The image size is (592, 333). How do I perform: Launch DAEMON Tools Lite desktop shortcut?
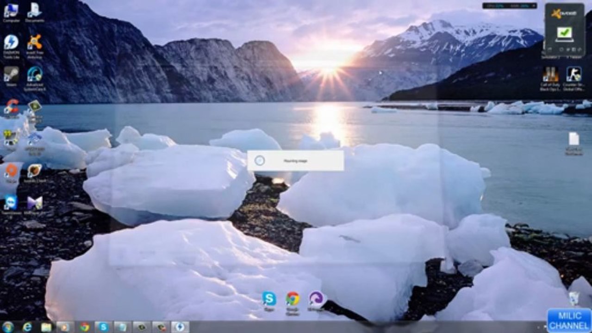(x=11, y=45)
